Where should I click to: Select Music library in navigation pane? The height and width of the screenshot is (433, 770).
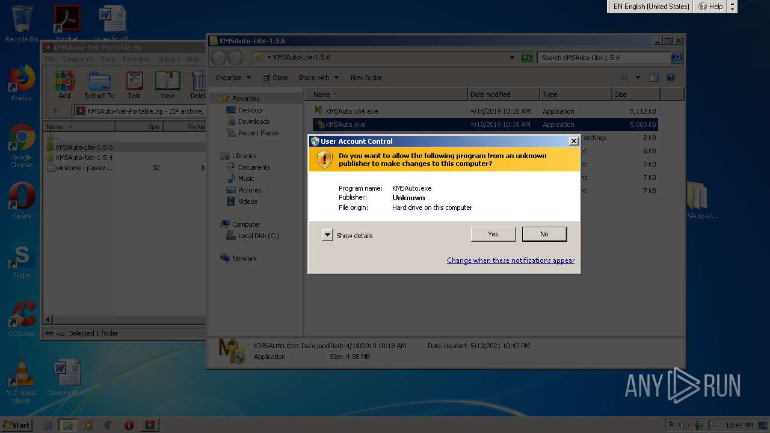click(x=246, y=179)
